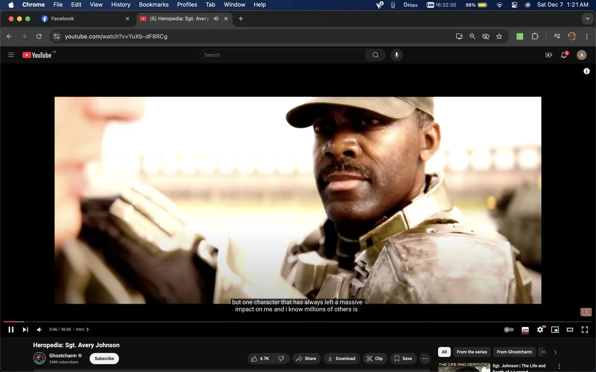Mute the video volume

[39, 329]
